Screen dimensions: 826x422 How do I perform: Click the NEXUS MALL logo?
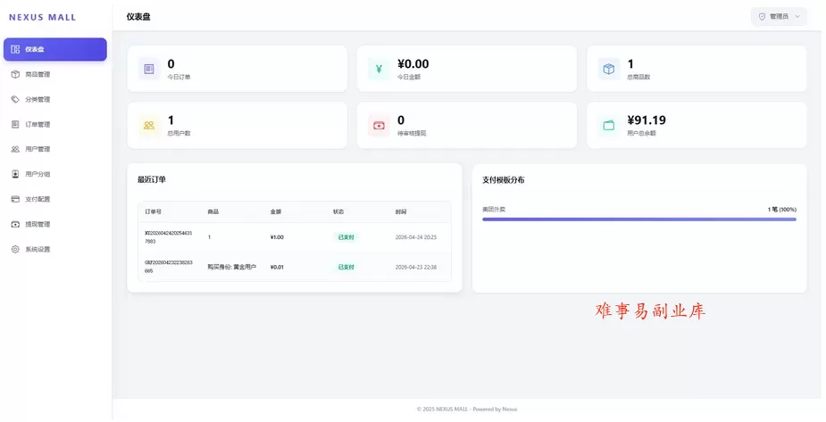pos(43,17)
